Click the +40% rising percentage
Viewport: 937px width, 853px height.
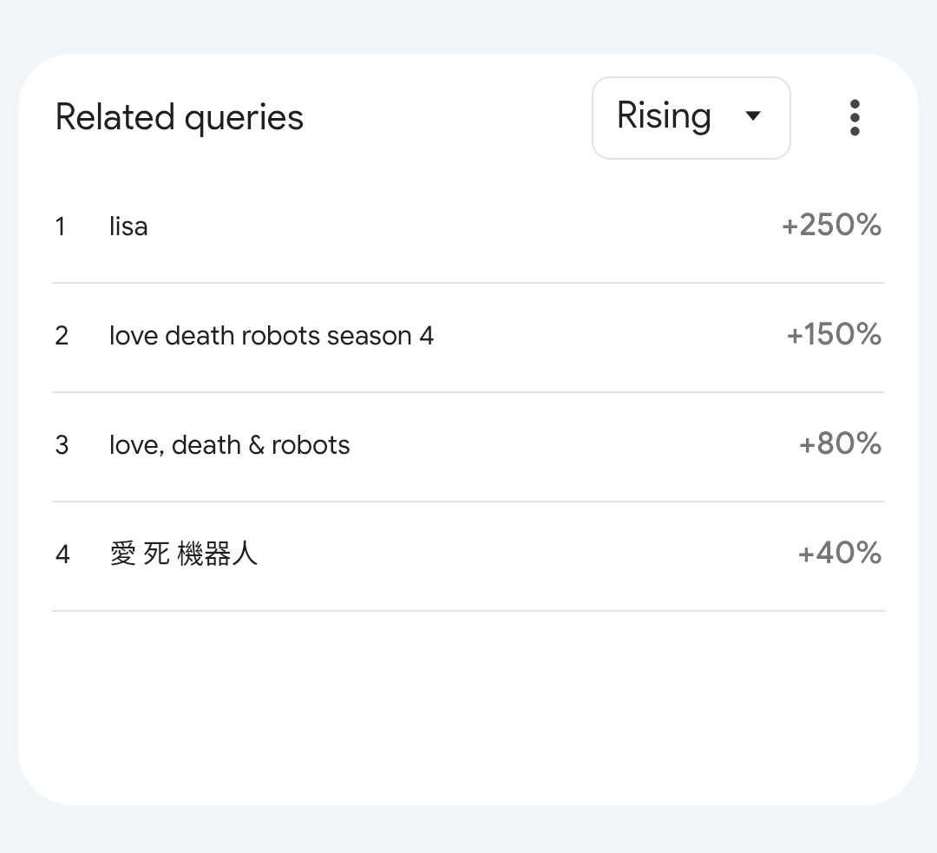[x=839, y=553]
